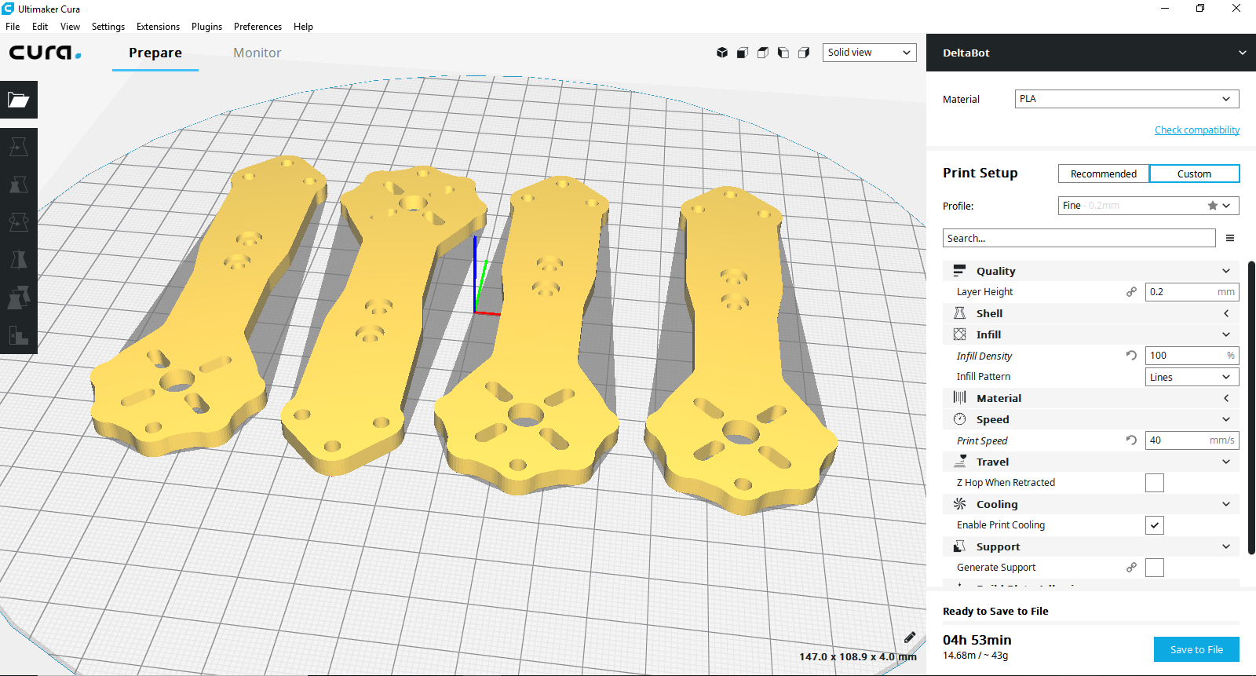Click the pencil edit job name icon
The width and height of the screenshot is (1256, 676).
(x=910, y=638)
